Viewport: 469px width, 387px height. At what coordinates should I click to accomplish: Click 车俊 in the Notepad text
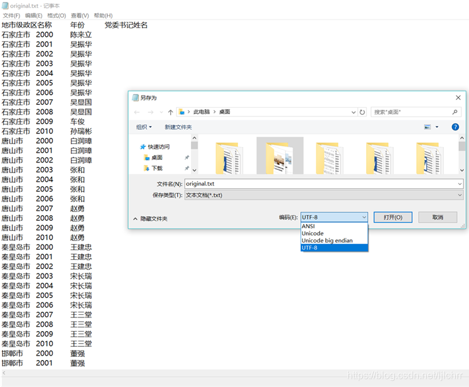pyautogui.click(x=77, y=122)
